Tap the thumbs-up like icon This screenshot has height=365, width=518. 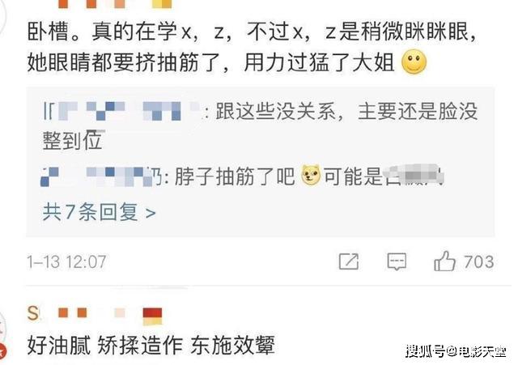[x=444, y=261]
